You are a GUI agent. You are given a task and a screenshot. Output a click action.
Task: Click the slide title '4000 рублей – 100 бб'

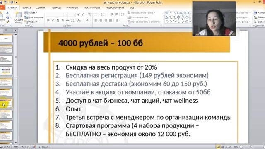click(101, 43)
